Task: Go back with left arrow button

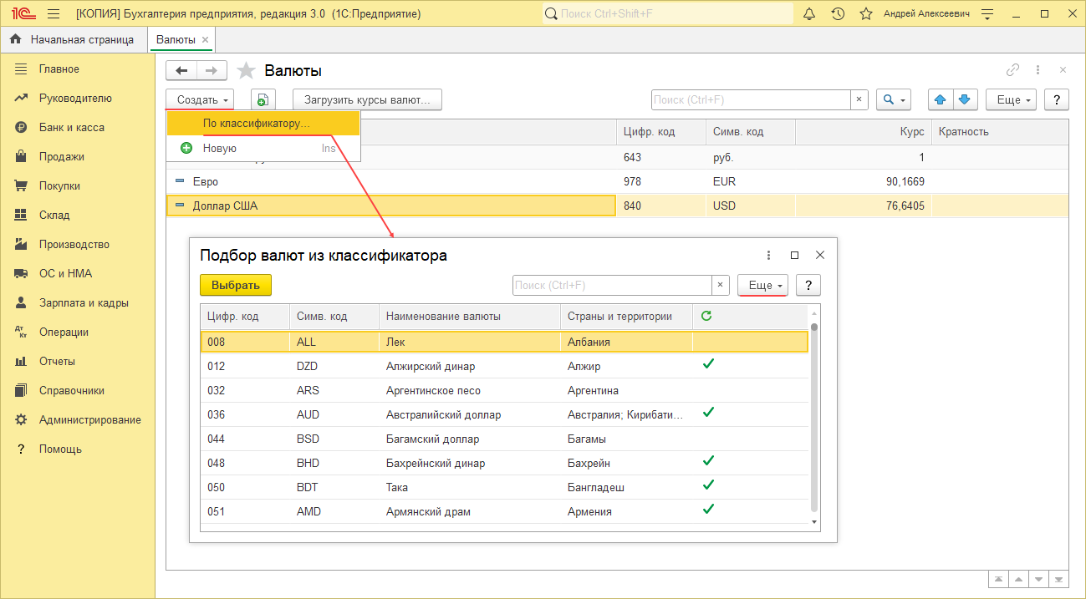Action: [181, 71]
